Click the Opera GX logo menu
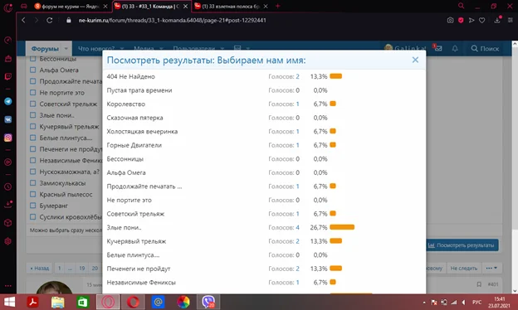The width and height of the screenshot is (518, 310). [x=8, y=7]
